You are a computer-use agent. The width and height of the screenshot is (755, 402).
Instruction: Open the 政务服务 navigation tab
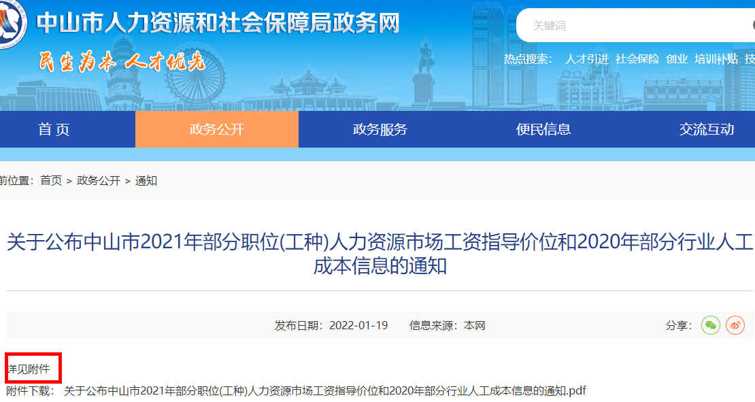point(380,129)
